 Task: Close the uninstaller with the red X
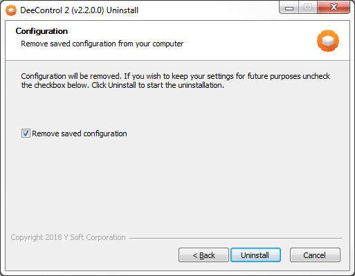pyautogui.click(x=334, y=8)
